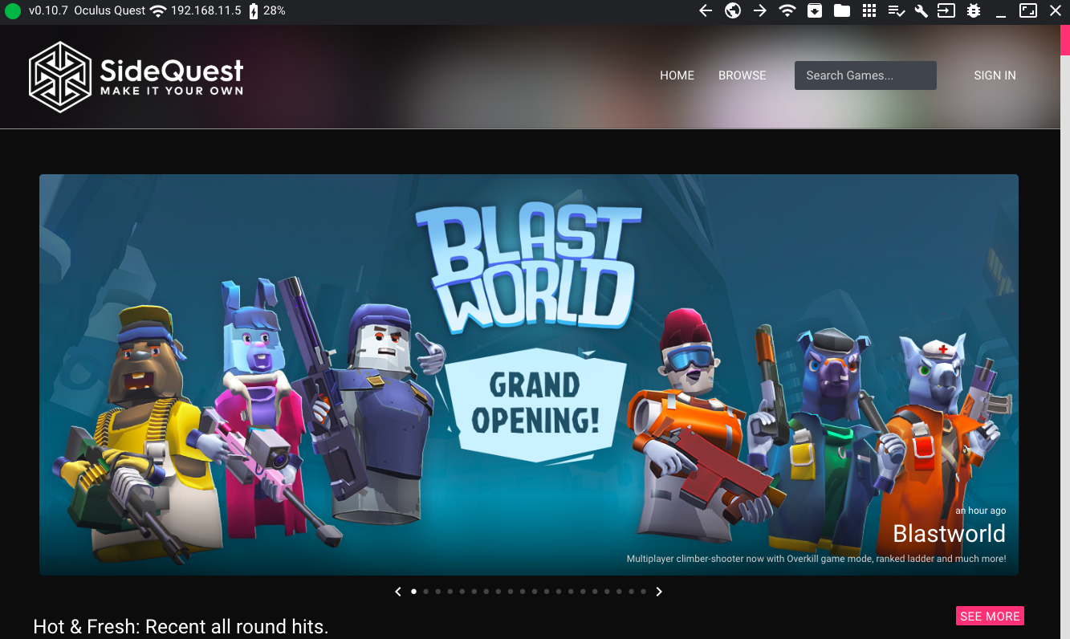Open setup using the wrench icon
1070x639 pixels.
tap(921, 10)
